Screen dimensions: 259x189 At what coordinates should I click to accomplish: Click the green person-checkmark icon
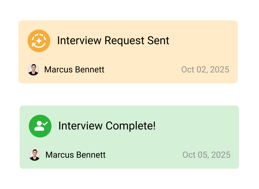(x=40, y=126)
